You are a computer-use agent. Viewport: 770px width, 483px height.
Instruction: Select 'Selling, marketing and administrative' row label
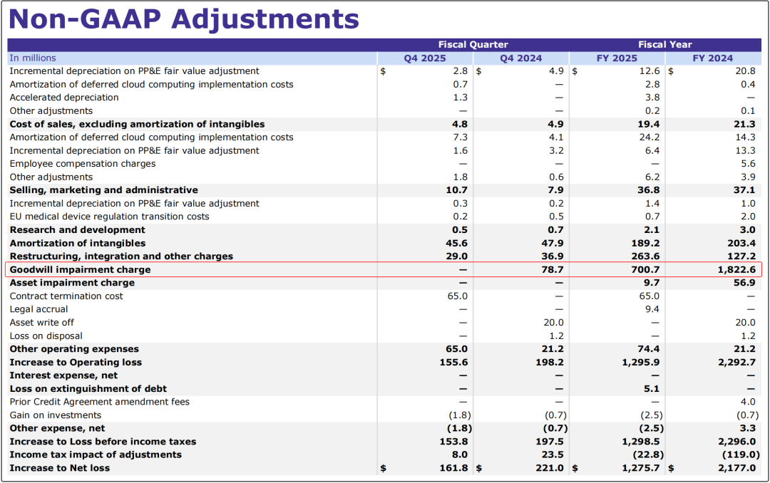pos(103,190)
